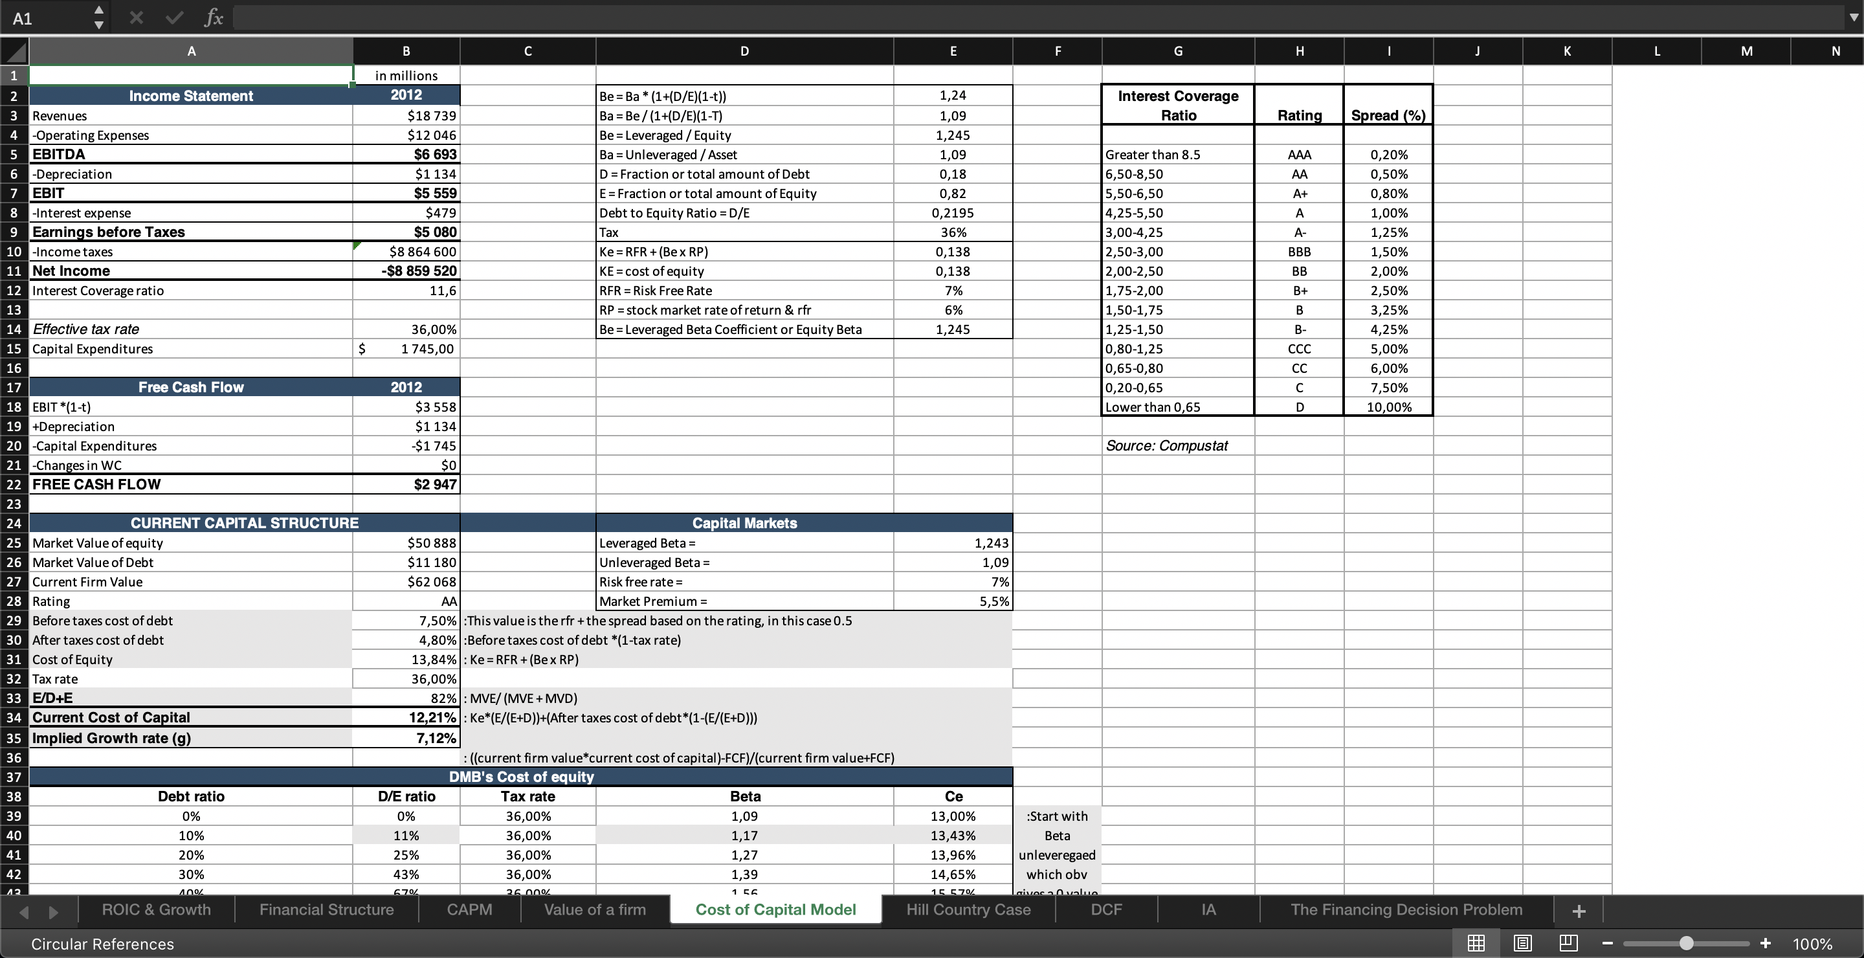Select Capital Expenditures value 1 745,00
The height and width of the screenshot is (958, 1864).
click(x=406, y=349)
